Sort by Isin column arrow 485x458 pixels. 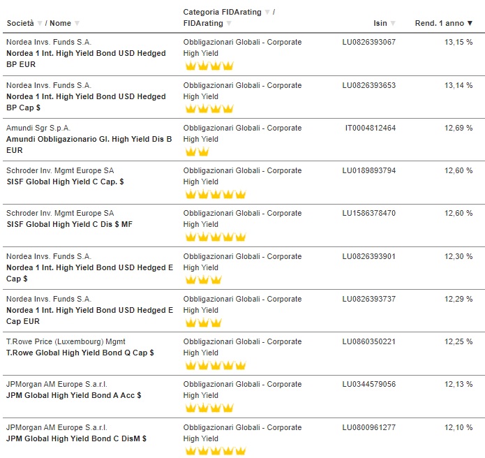pos(393,23)
